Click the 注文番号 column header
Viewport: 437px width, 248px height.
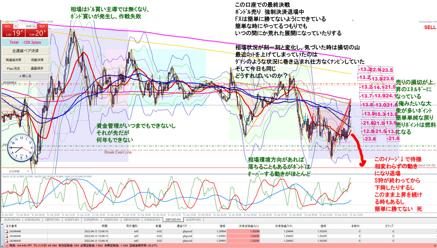[x=12, y=225]
